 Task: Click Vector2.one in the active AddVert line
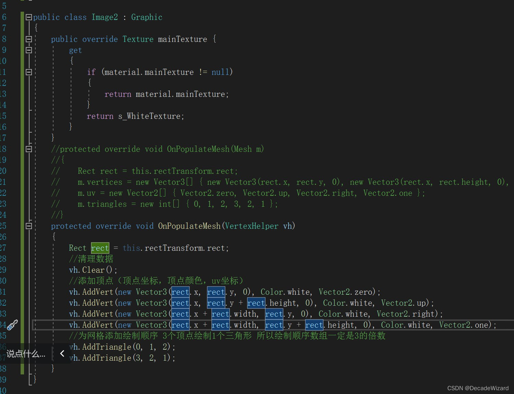click(x=464, y=325)
